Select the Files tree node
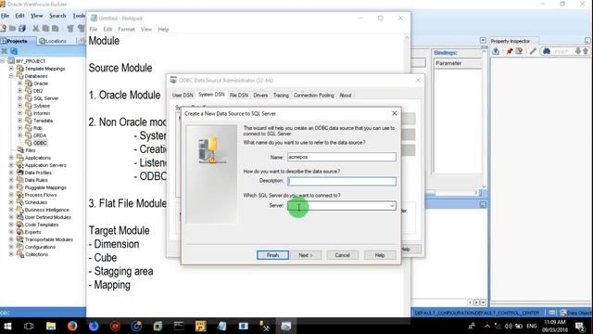This screenshot has width=593, height=334. click(31, 150)
